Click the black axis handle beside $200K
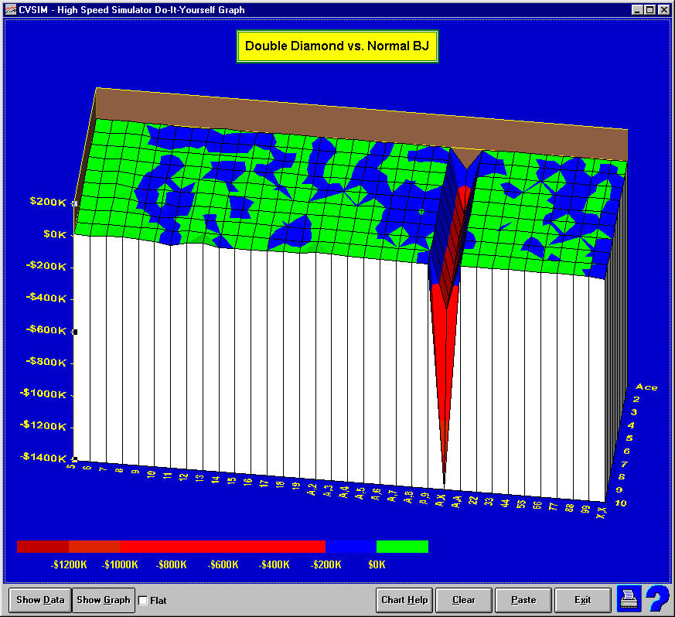The width and height of the screenshot is (675, 617). click(x=75, y=204)
